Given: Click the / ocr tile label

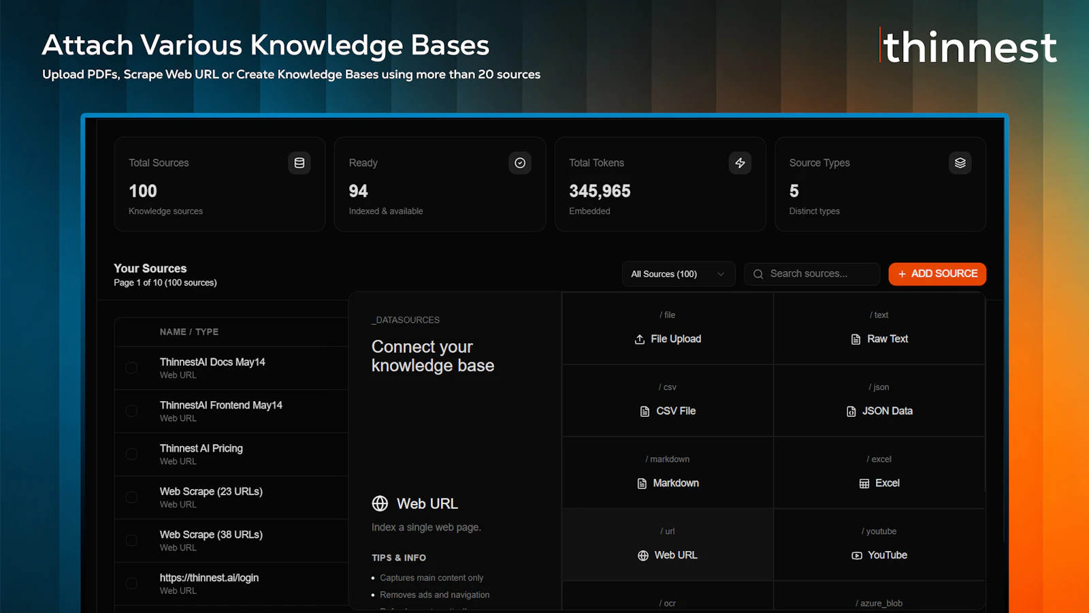Looking at the screenshot, I should [668, 603].
